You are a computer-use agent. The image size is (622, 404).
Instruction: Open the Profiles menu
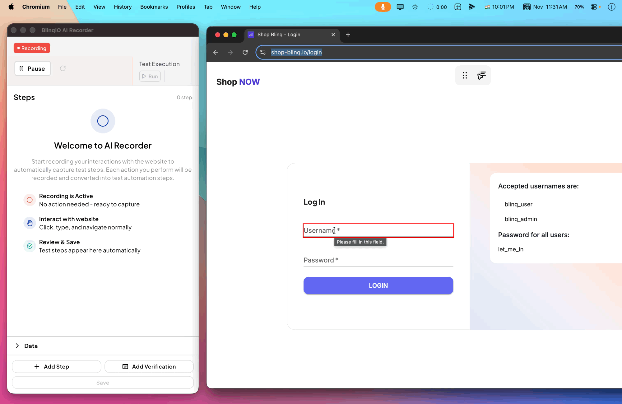click(x=186, y=7)
